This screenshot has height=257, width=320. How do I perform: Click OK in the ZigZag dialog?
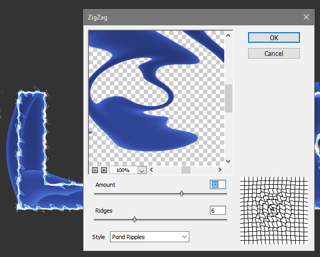[274, 37]
